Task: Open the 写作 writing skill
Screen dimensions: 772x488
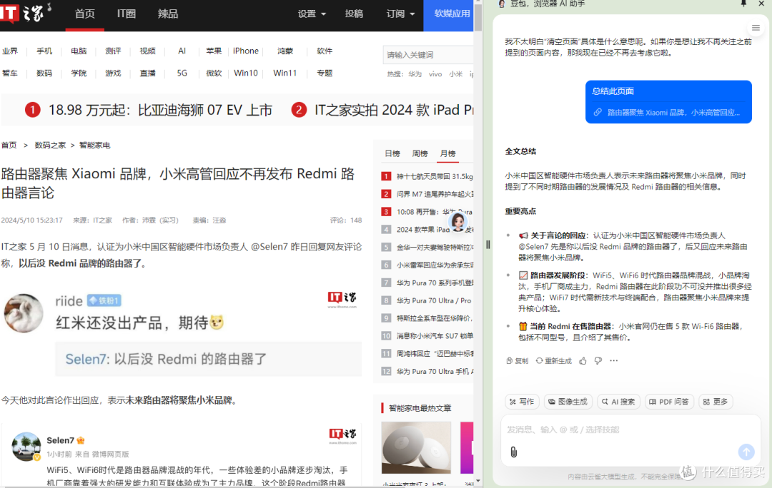Action: click(522, 402)
